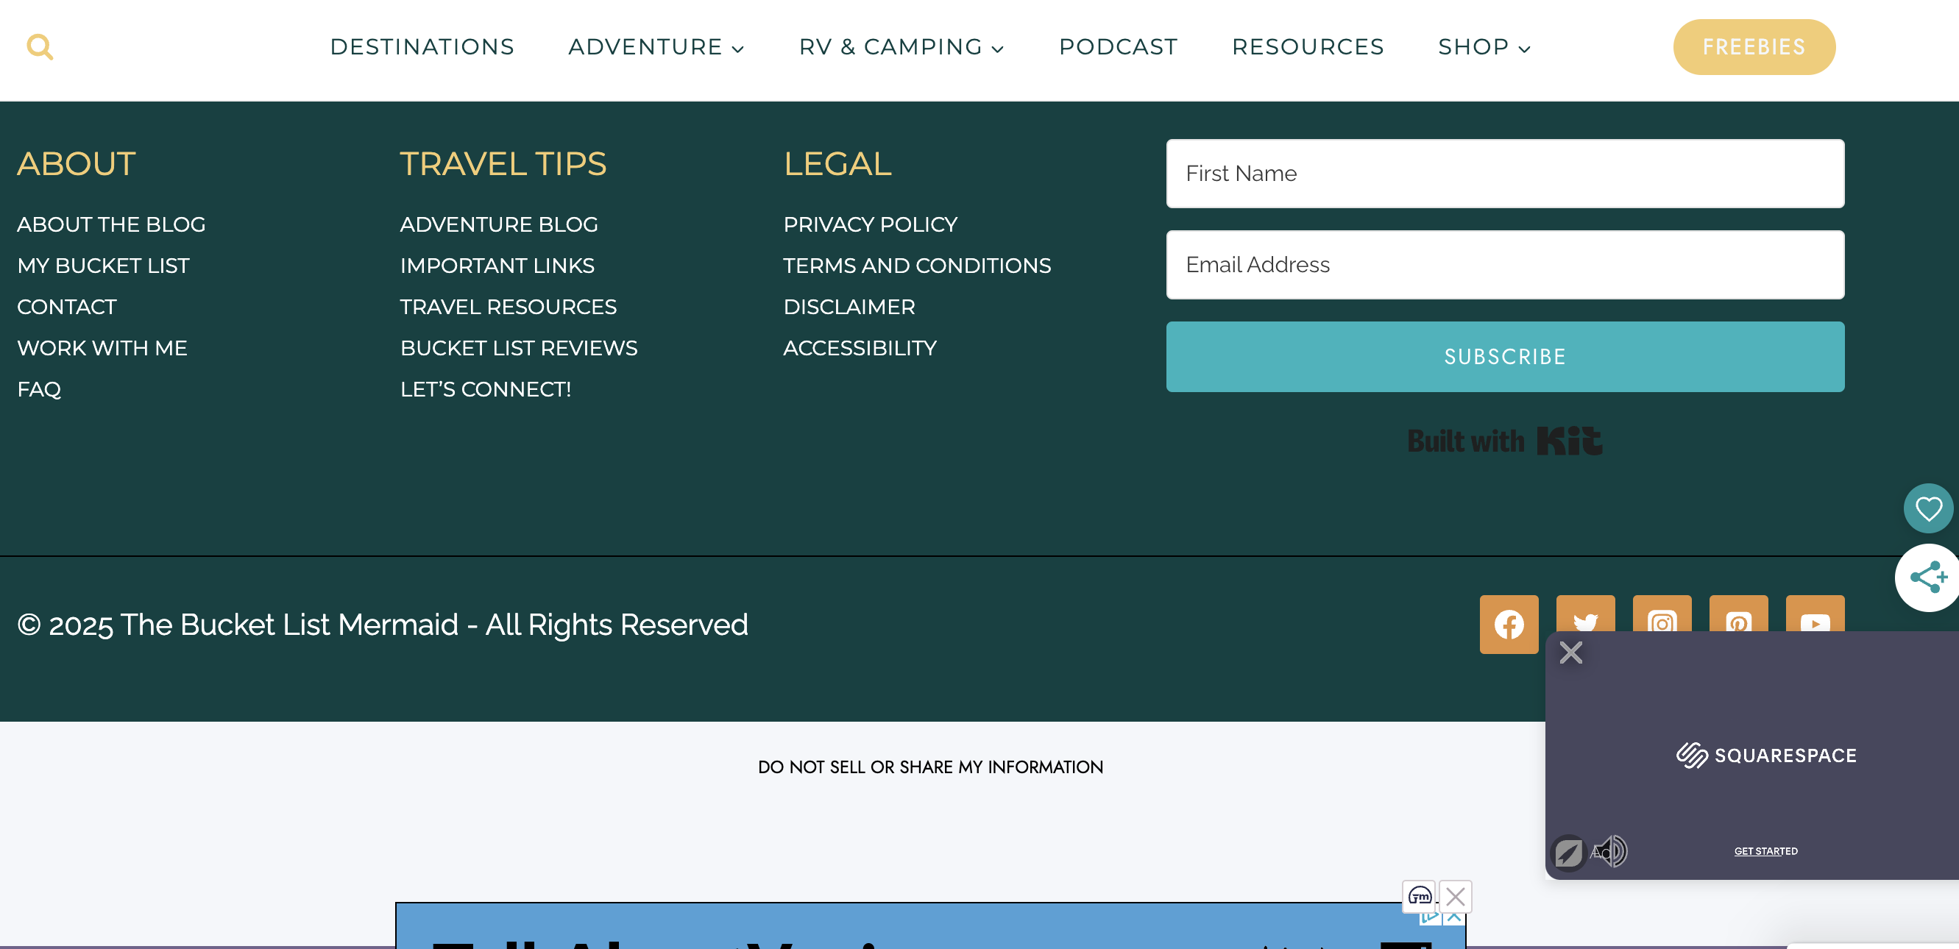Screen dimensions: 1959x949
Task: Click the ad provider logo icon
Action: tap(1419, 897)
